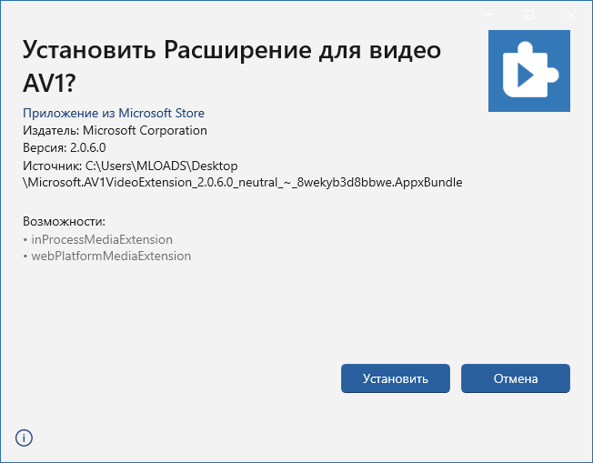Maximize the installer window
This screenshot has width=593, height=463.
tap(529, 15)
